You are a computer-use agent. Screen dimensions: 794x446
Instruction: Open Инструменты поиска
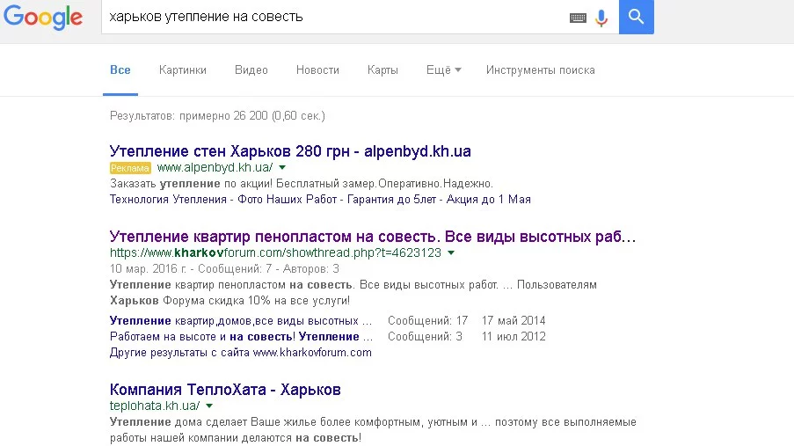tap(540, 70)
